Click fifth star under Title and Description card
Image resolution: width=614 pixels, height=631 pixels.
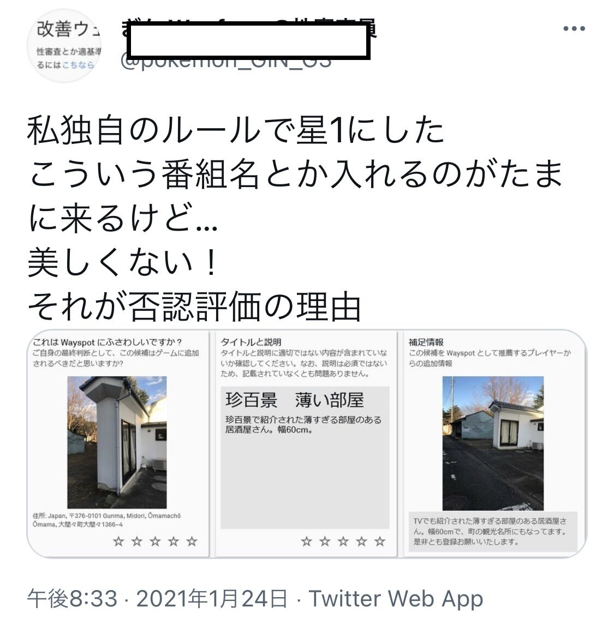pos(380,541)
